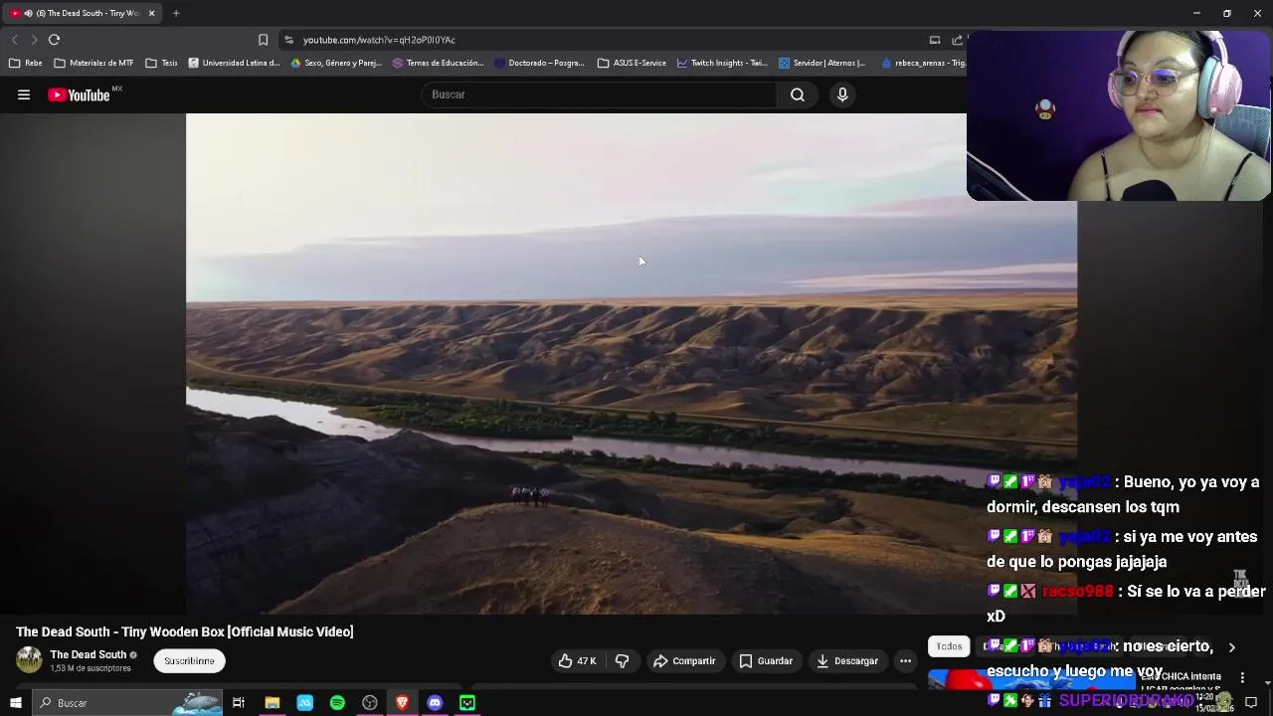Open the Temas de Educación bookmark
1273x716 pixels.
(x=439, y=63)
